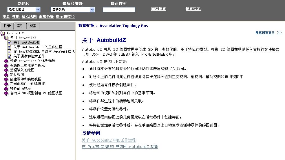Open 搜索提示 link

click(x=193, y=9)
